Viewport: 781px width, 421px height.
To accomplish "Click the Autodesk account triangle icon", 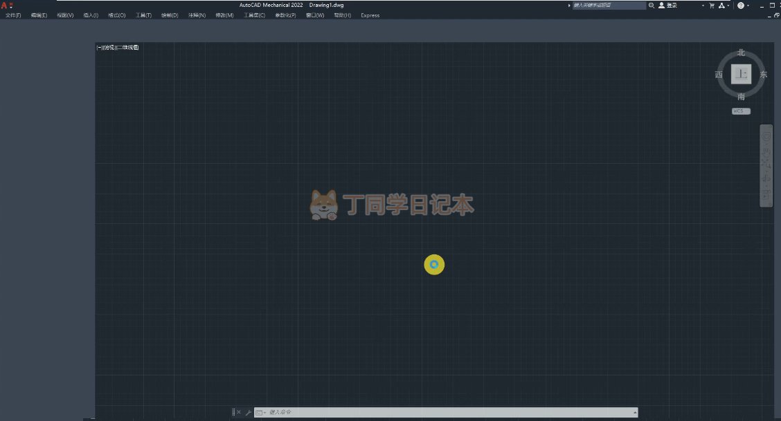I will [x=721, y=5].
